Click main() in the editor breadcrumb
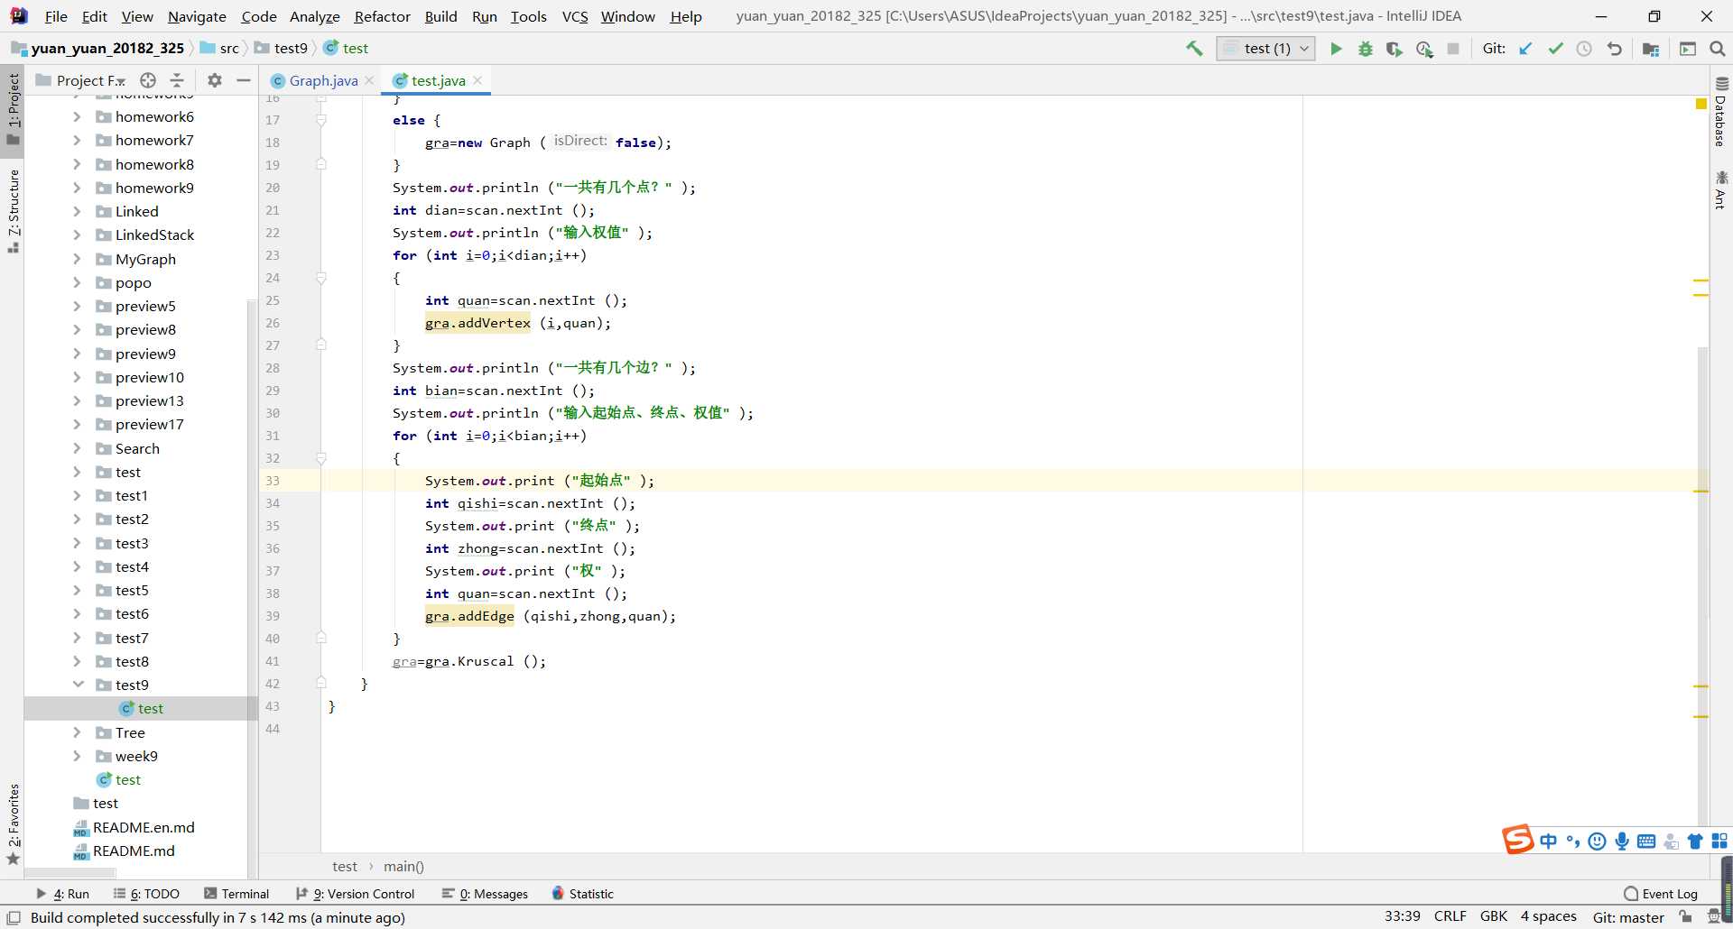This screenshot has width=1733, height=929. [403, 866]
